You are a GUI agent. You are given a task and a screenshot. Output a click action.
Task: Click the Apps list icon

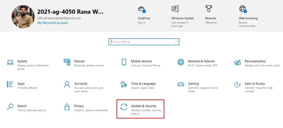(10, 84)
